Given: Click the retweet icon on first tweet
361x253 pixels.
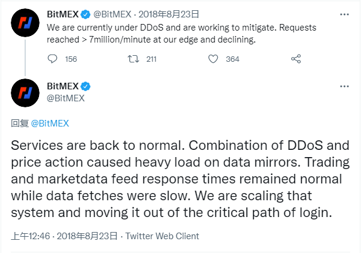Looking at the screenshot, I should click(x=135, y=59).
